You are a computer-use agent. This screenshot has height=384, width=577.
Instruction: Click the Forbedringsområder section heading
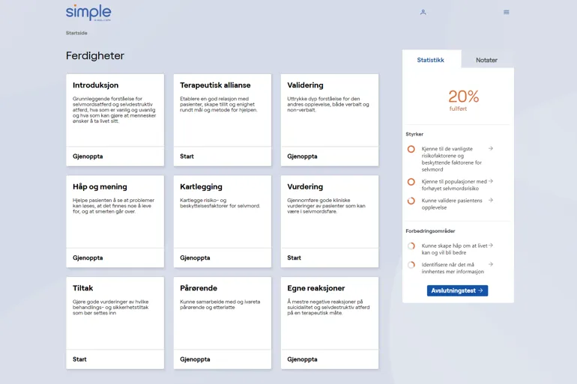coord(430,231)
